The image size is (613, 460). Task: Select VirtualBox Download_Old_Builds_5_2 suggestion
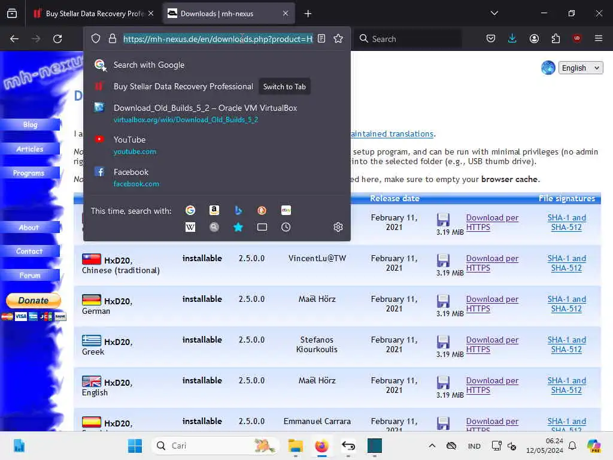click(217, 113)
